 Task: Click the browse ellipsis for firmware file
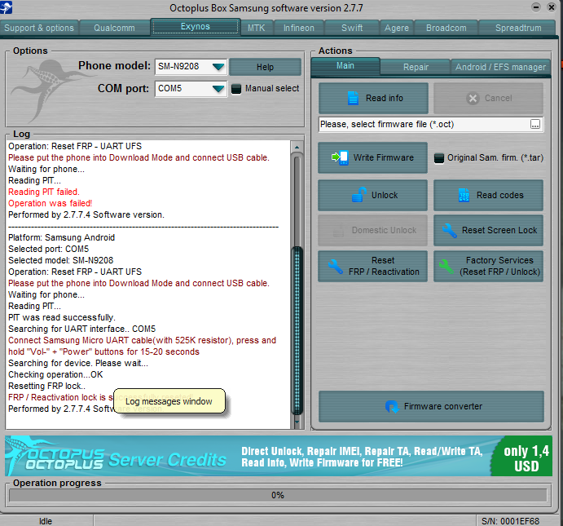[x=535, y=124]
